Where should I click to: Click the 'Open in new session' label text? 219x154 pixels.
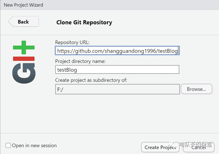(x=34, y=146)
